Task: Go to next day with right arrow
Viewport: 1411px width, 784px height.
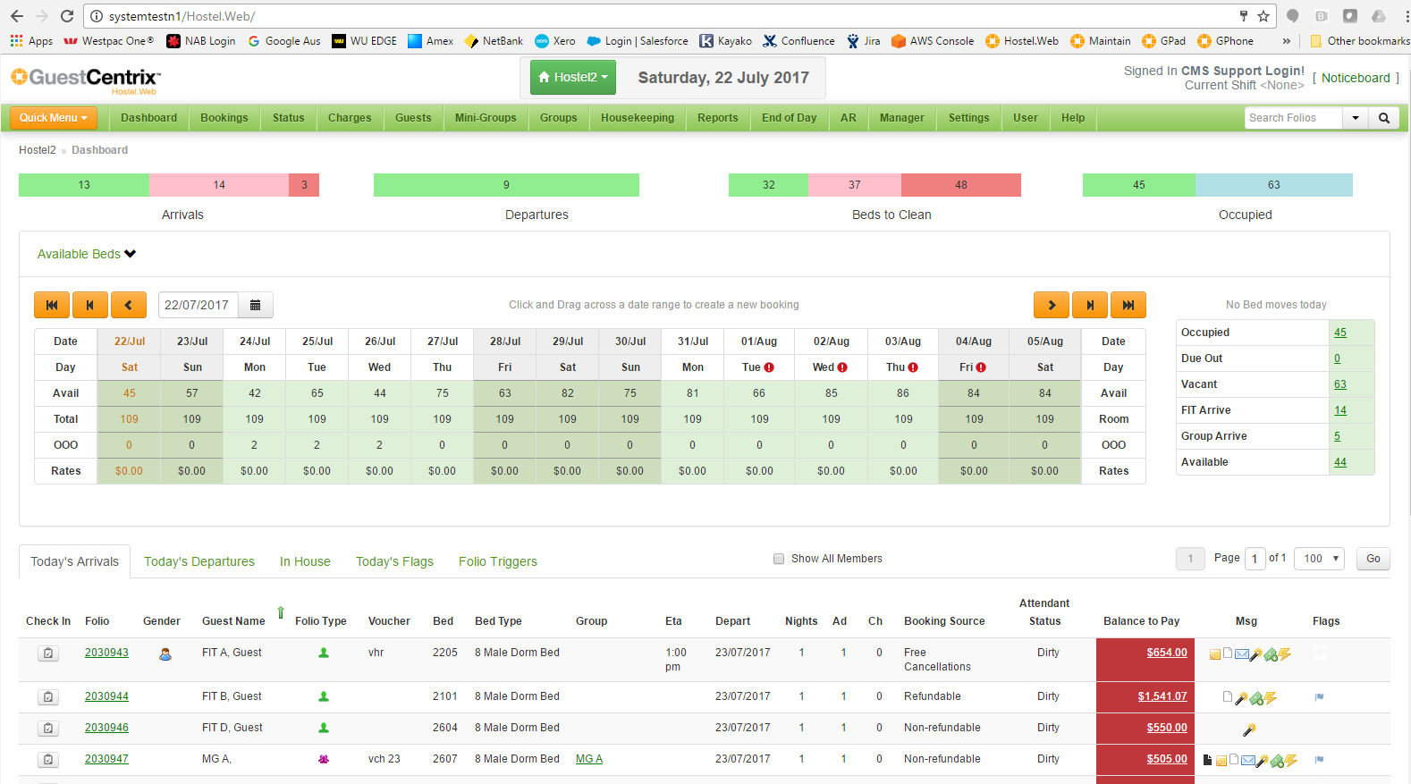Action: pos(1051,305)
